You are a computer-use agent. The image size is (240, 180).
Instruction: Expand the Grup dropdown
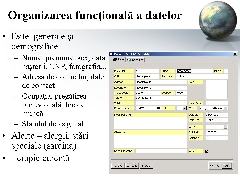225,127
